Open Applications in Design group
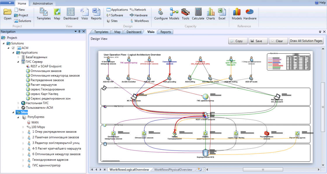Image resolution: width=327 pixels, height=174 pixels. point(117,10)
